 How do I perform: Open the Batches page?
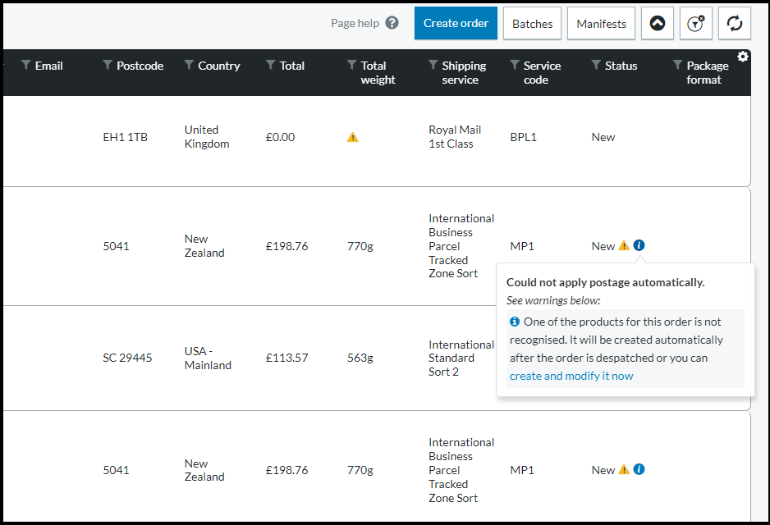pyautogui.click(x=532, y=24)
